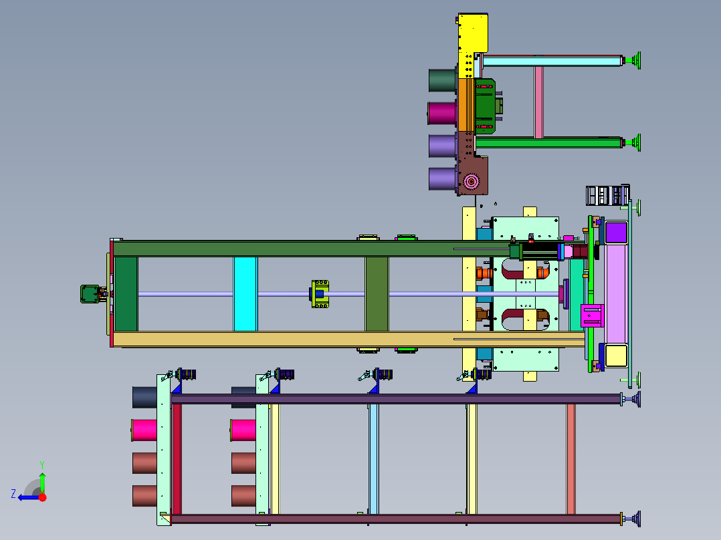
Task: Select the tan bottom rail of the middle frame
Action: pos(348,339)
